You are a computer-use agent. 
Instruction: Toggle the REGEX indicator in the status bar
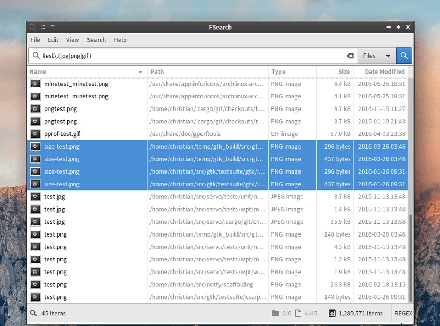[x=403, y=313]
